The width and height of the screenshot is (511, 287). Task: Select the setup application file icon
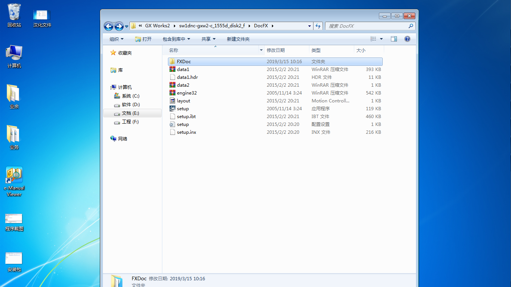point(172,109)
